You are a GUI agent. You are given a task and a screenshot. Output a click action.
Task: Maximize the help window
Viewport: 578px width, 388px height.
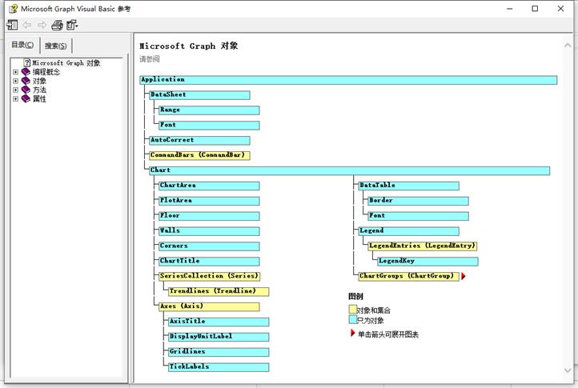point(535,9)
